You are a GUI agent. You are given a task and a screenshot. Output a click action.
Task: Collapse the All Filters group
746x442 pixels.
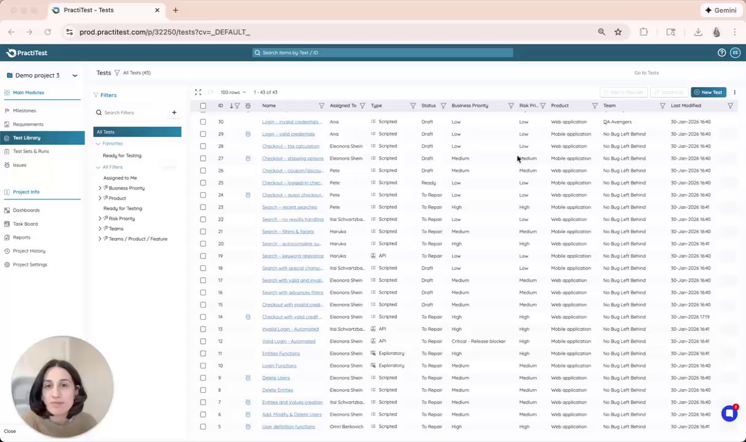[98, 167]
